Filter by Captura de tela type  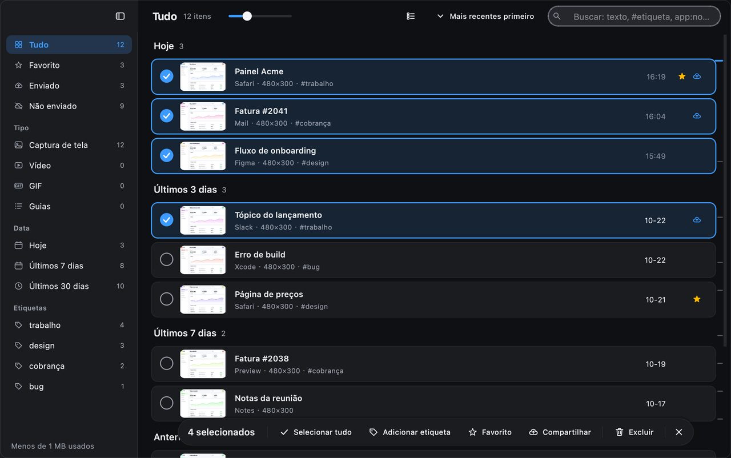[69, 145]
